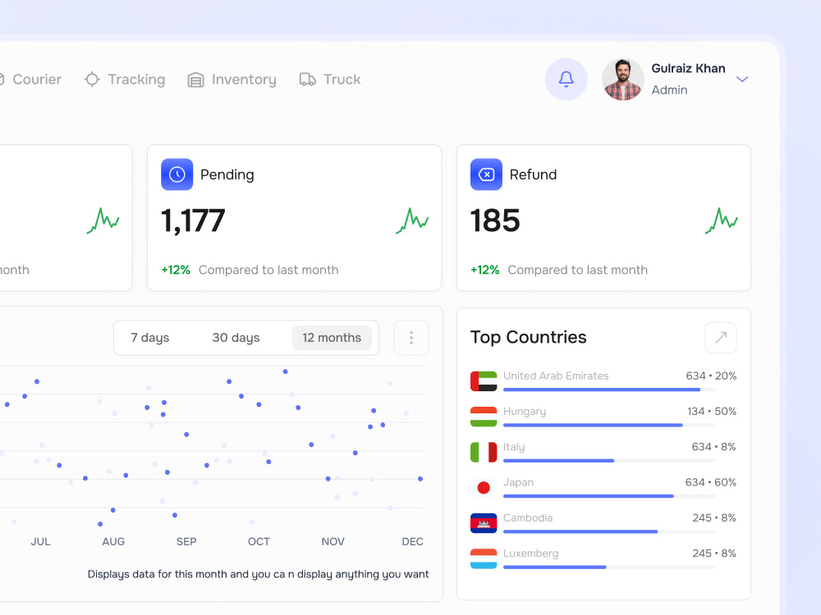Open the chart three-dot options menu
The height and width of the screenshot is (615, 821).
pyautogui.click(x=411, y=338)
